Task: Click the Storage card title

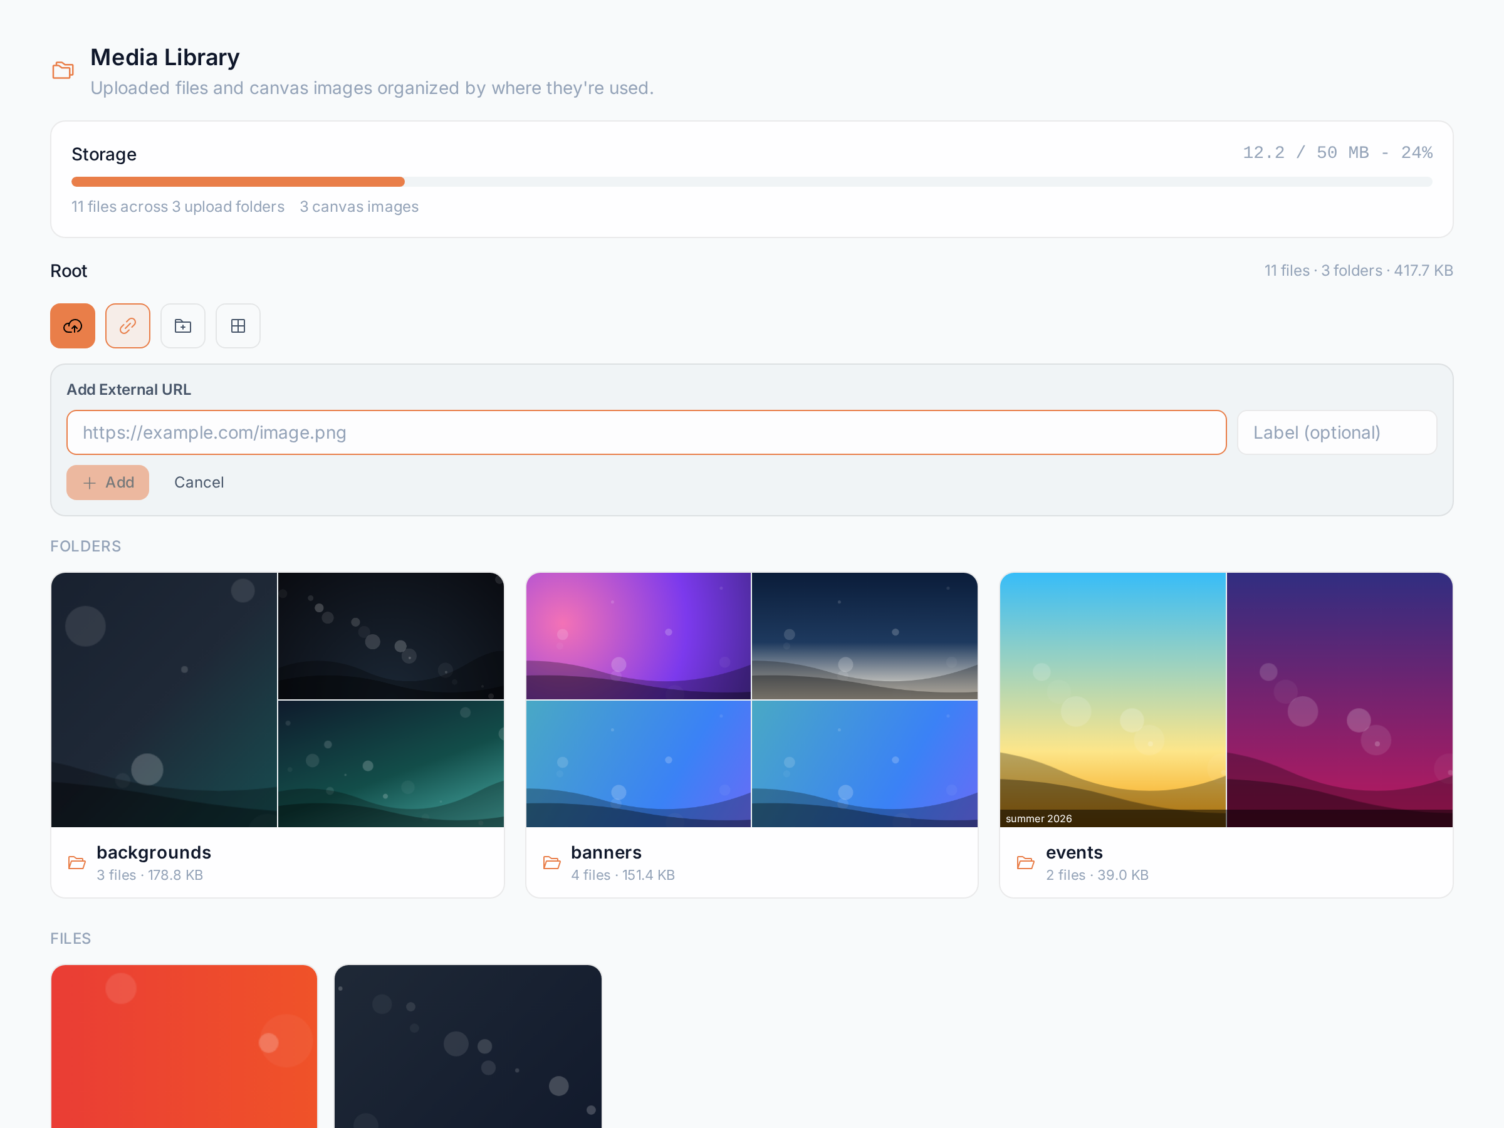Action: tap(104, 154)
